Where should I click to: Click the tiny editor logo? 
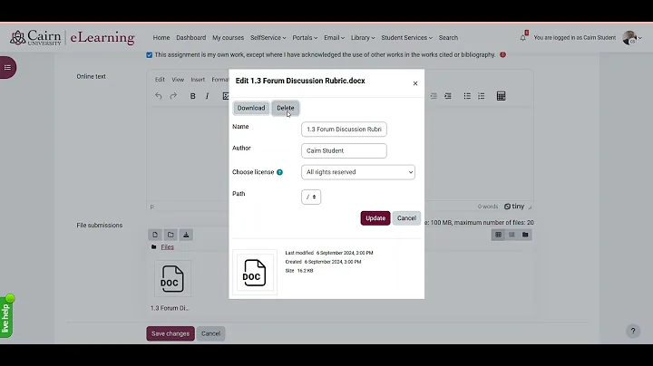514,207
